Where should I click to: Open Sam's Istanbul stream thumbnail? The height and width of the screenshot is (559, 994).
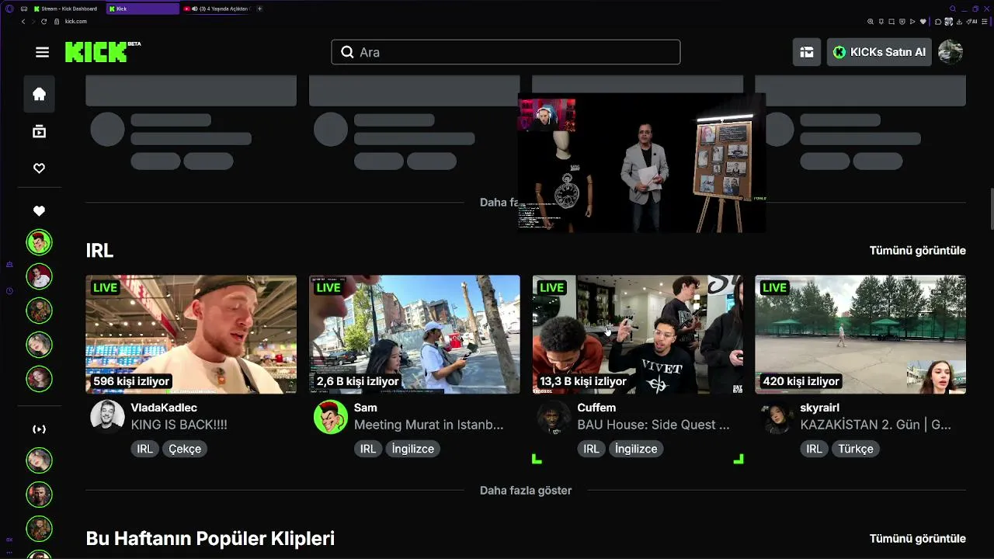tap(415, 334)
